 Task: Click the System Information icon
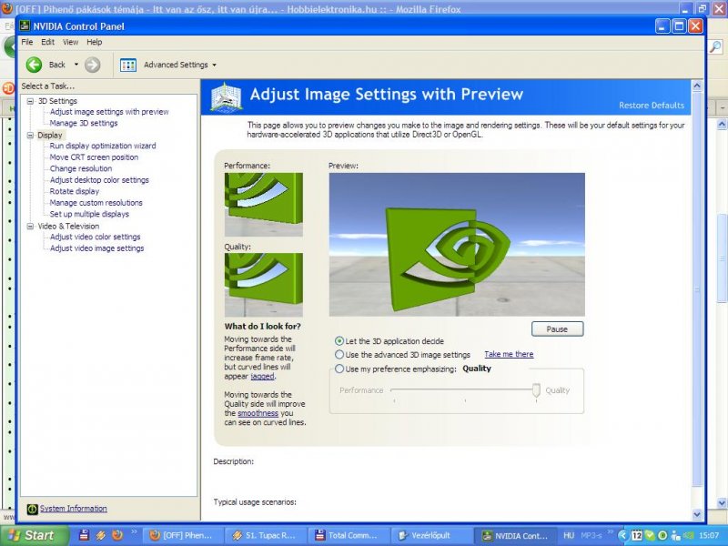point(32,509)
